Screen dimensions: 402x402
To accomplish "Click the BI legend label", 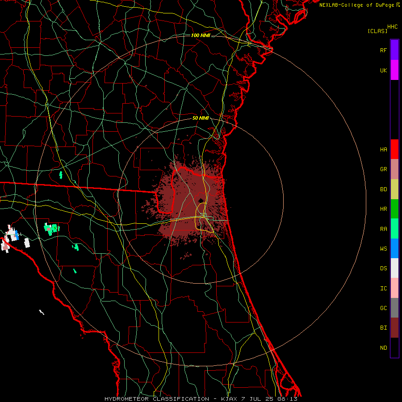I will (383, 328).
